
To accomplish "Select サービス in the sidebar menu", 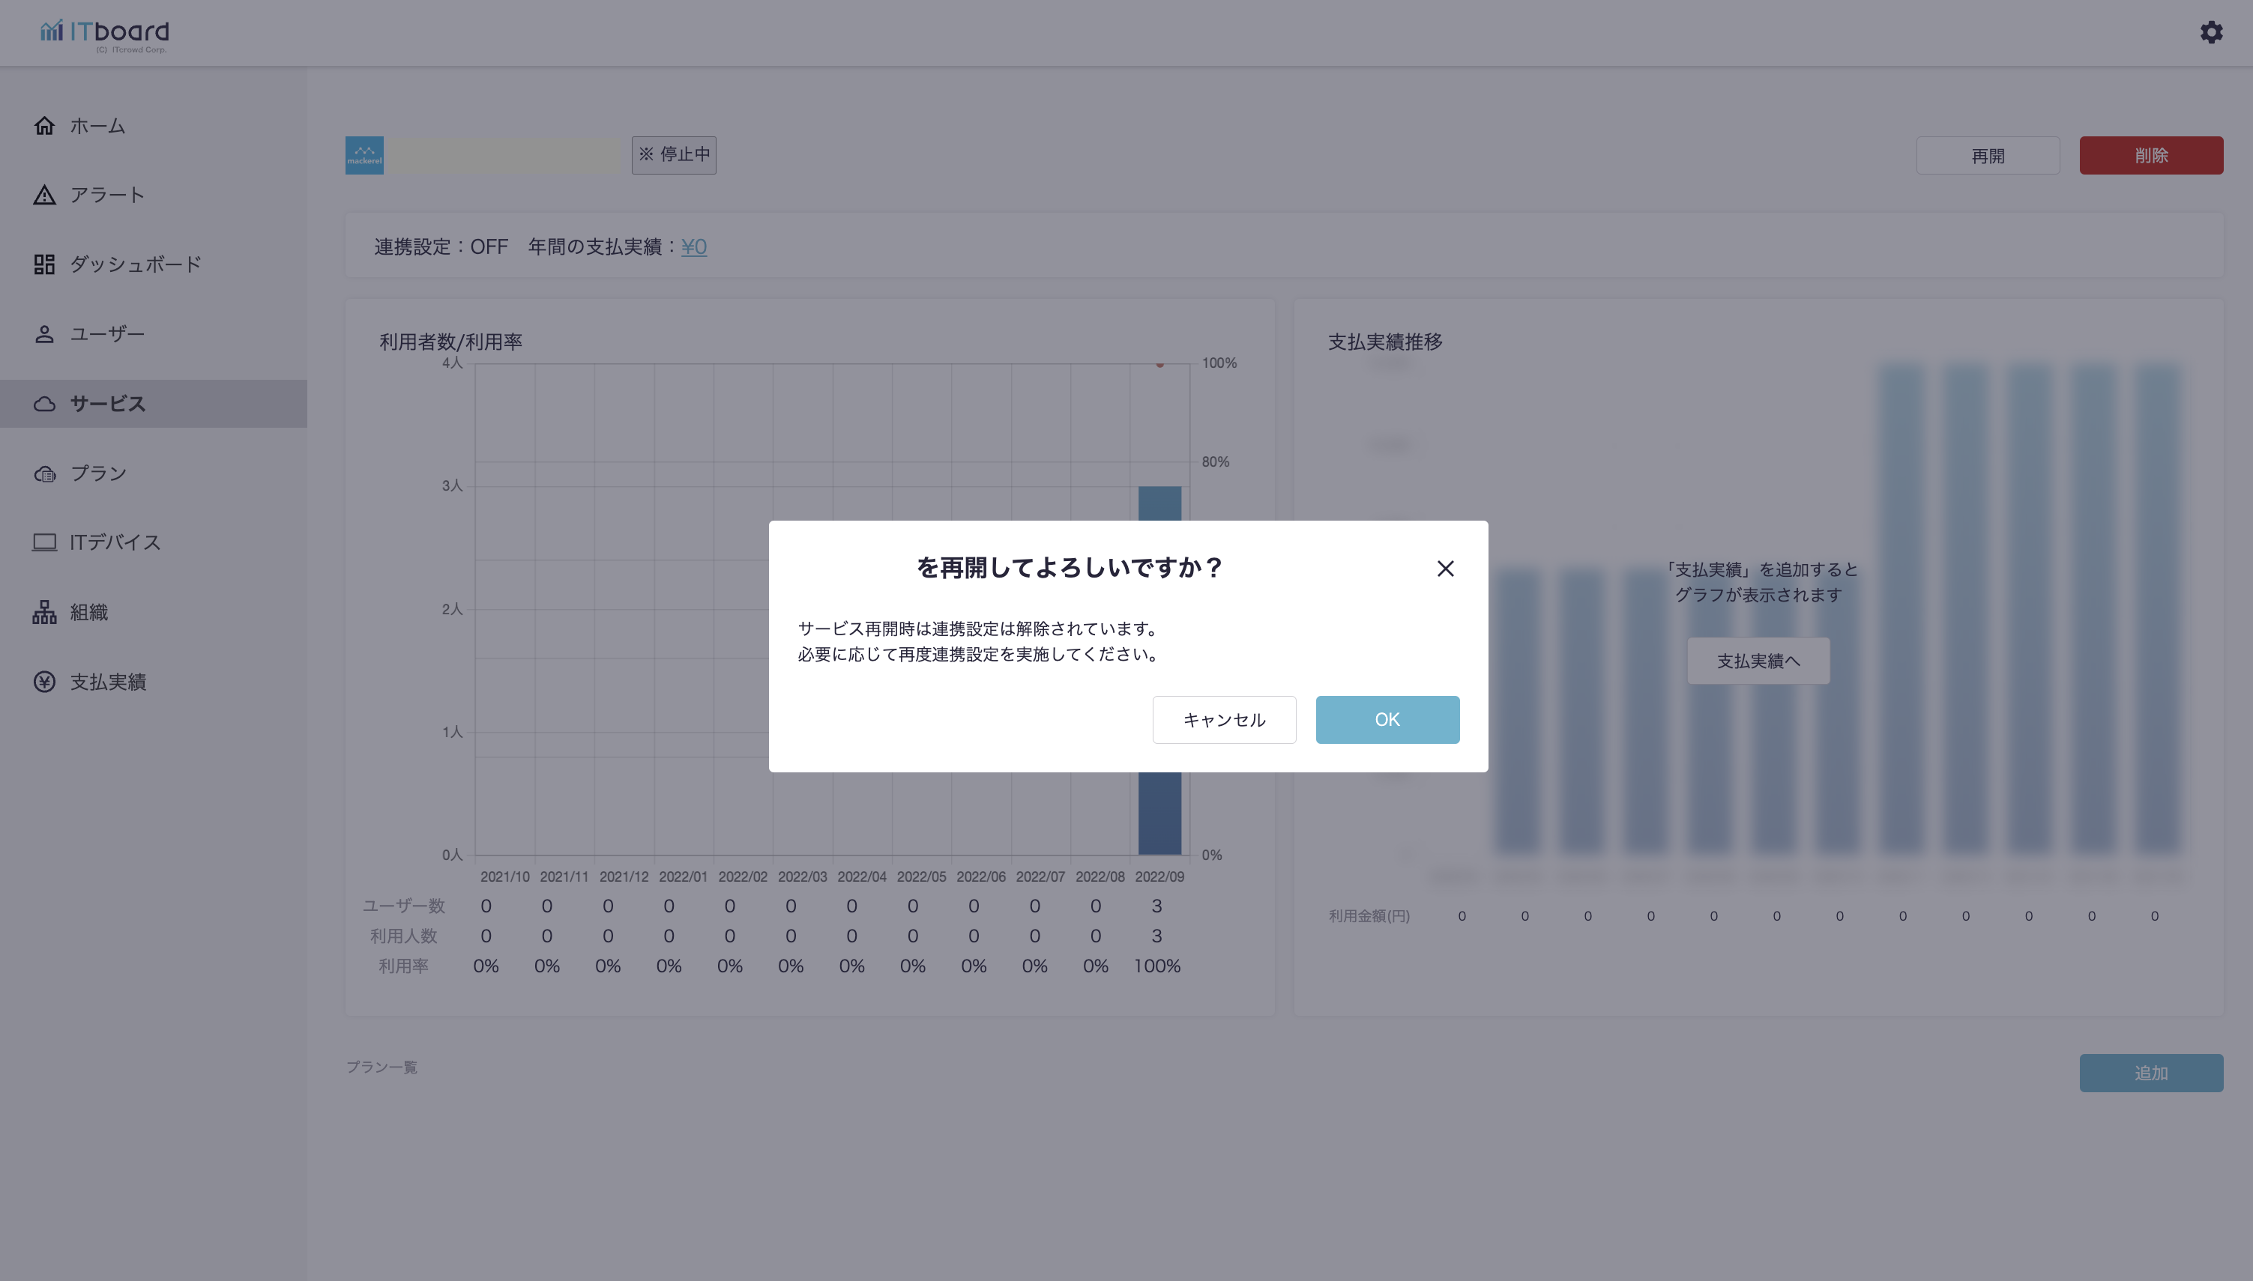I will (x=107, y=404).
